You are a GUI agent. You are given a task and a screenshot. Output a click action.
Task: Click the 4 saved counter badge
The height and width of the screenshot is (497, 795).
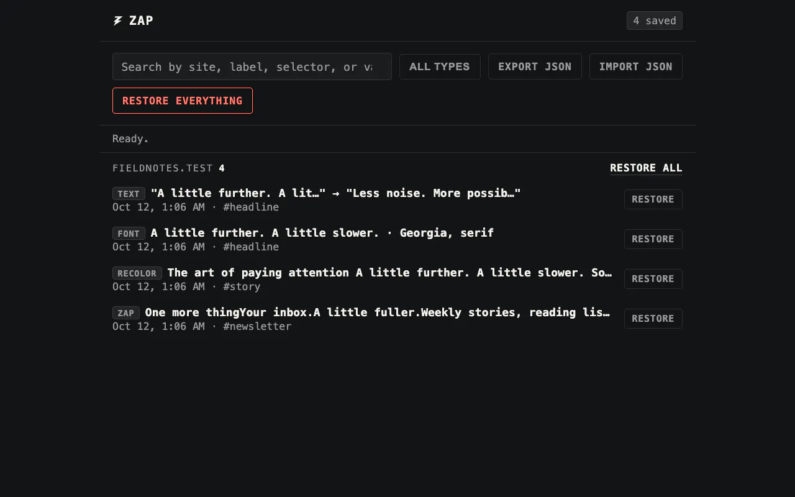tap(655, 21)
